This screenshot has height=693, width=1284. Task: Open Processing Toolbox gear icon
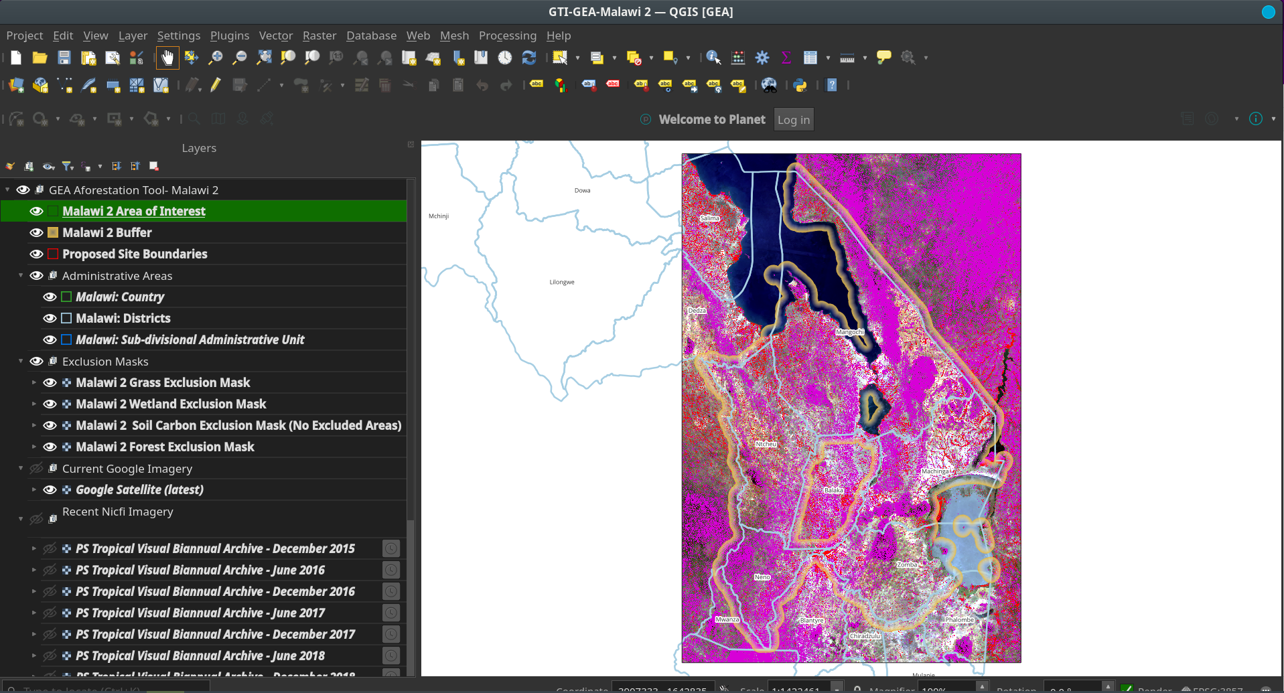(762, 58)
